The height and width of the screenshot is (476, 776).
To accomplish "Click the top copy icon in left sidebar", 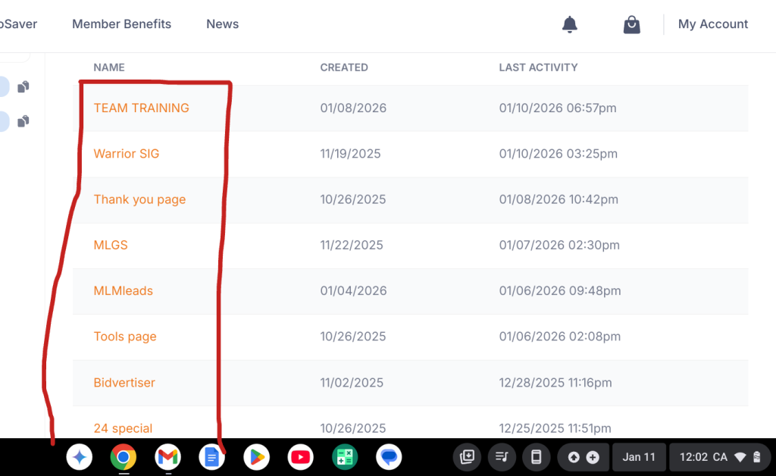I will tap(23, 86).
